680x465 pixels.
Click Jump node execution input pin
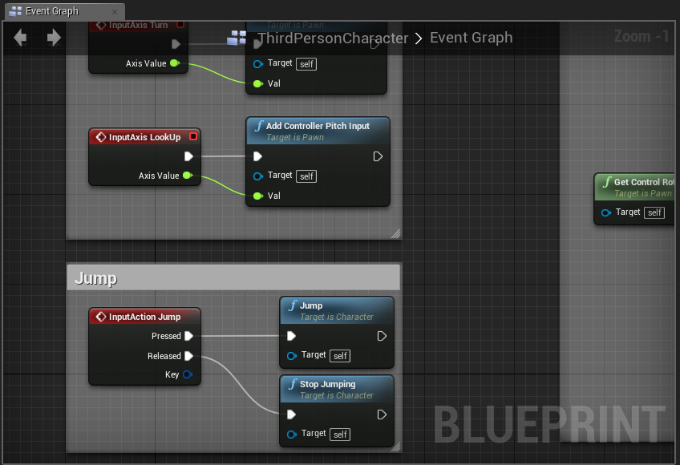(291, 336)
